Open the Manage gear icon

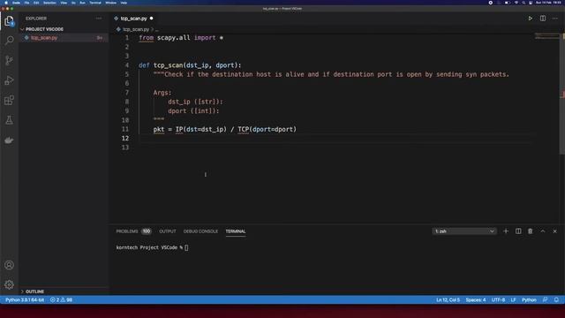tap(9, 284)
